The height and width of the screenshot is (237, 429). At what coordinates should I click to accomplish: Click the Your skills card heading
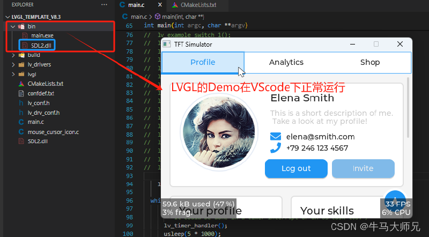(x=327, y=211)
